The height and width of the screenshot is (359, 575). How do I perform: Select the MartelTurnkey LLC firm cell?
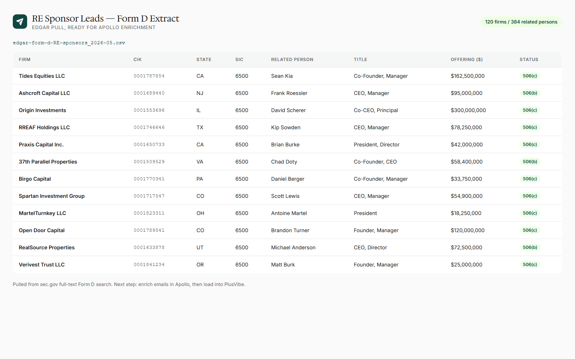(x=42, y=213)
